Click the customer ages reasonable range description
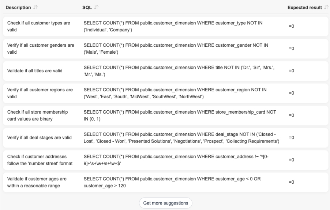330x210 pixels. pyautogui.click(x=38, y=182)
